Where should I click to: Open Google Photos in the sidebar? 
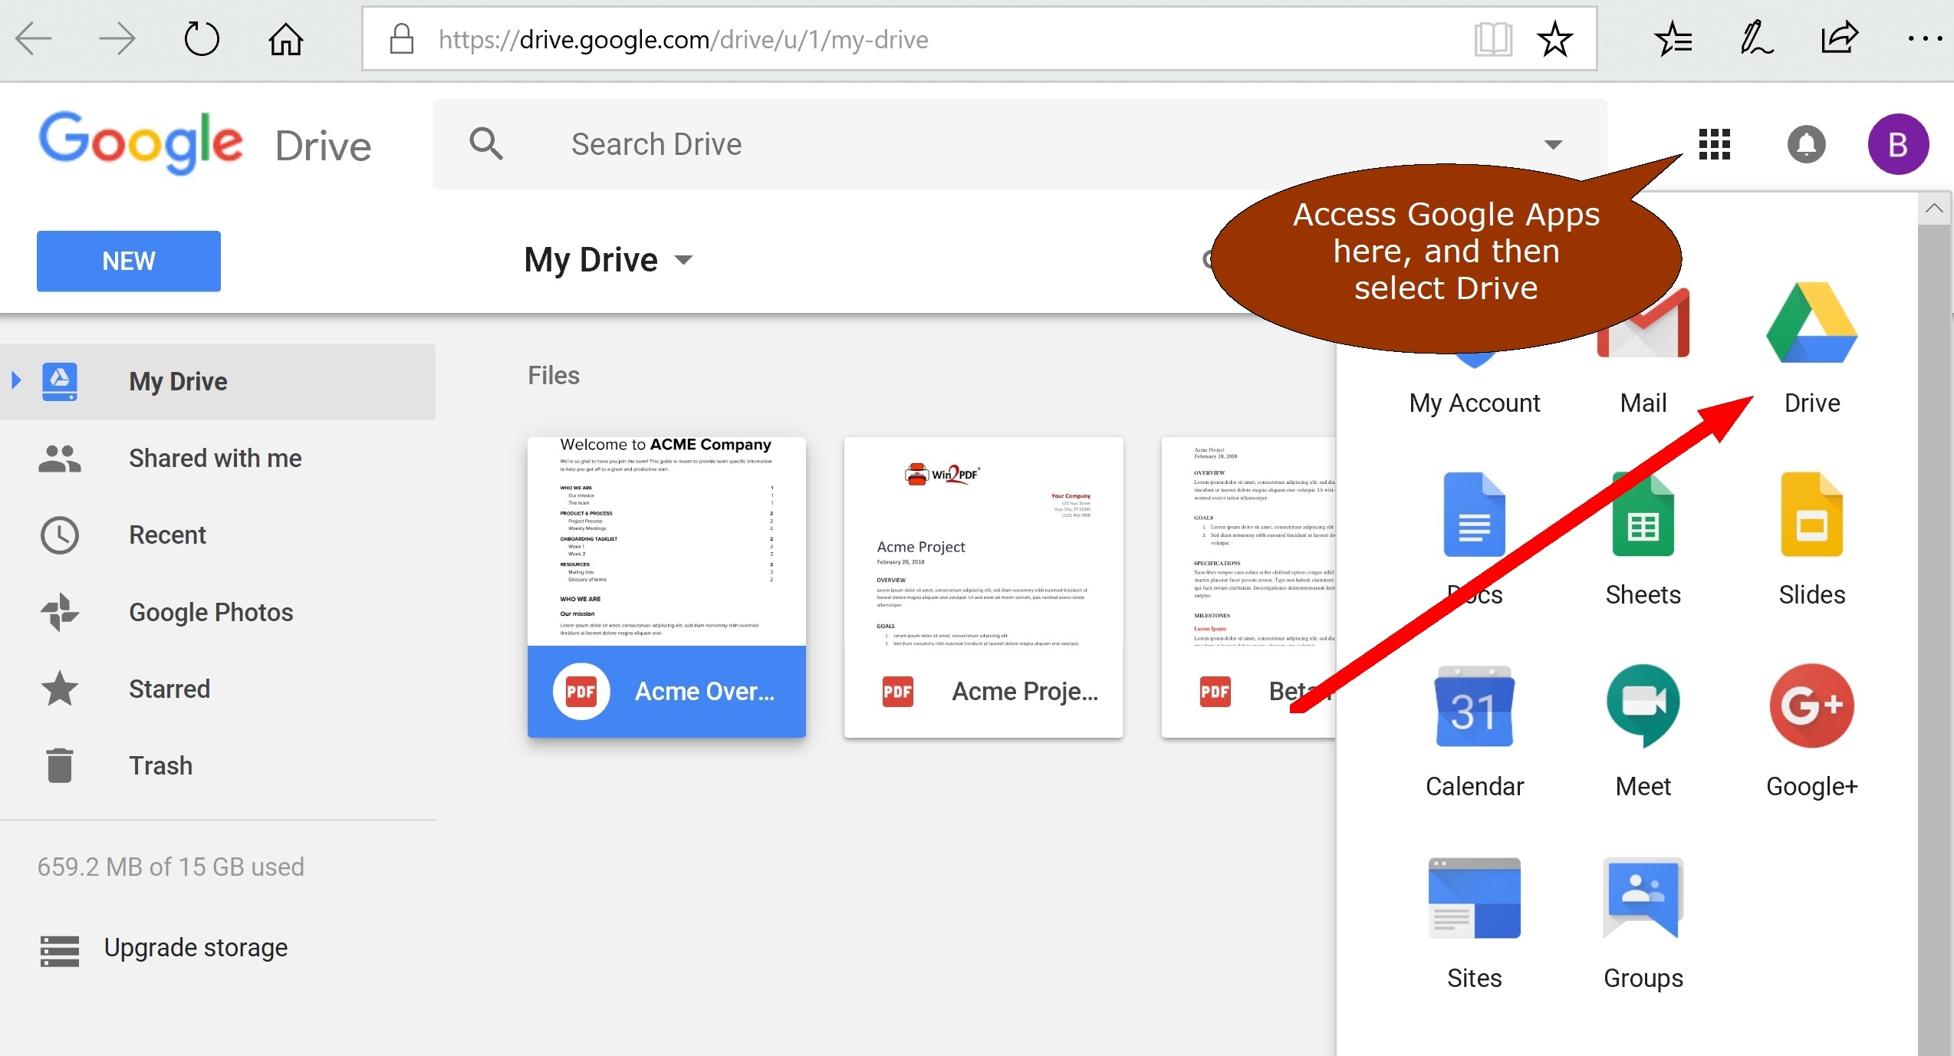(x=211, y=611)
